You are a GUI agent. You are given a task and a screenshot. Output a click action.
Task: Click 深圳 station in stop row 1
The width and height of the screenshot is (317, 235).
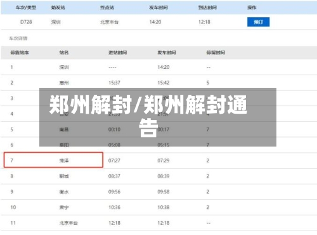click(64, 67)
